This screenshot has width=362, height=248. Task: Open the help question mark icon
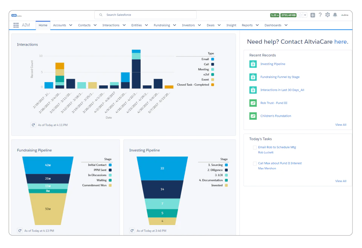point(320,15)
